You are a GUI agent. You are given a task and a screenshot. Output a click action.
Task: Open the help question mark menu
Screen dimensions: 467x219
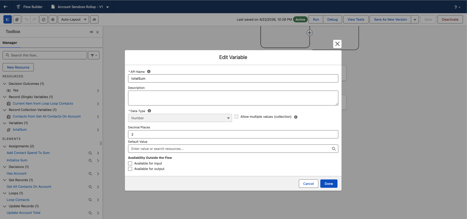coord(457,7)
